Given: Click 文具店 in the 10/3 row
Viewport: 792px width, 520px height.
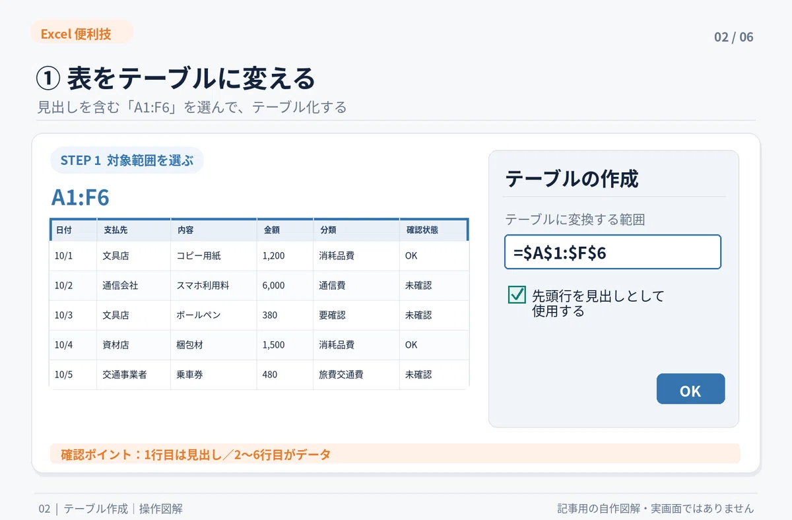Looking at the screenshot, I should [134, 315].
